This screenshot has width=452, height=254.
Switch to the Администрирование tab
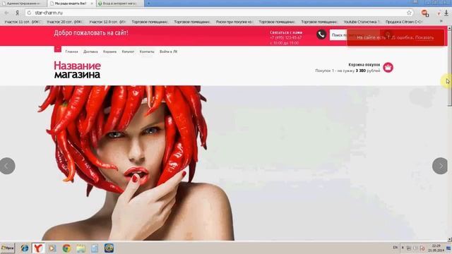coord(23,4)
